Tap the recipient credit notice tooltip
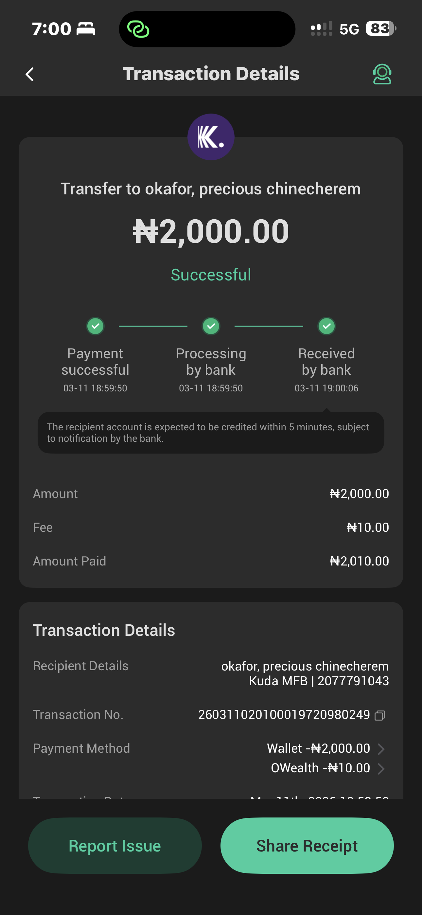Image resolution: width=422 pixels, height=915 pixels. [211, 432]
